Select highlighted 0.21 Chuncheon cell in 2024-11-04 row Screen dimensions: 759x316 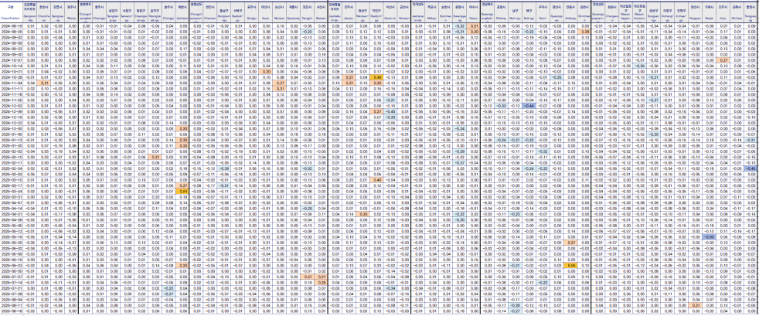coord(44,83)
